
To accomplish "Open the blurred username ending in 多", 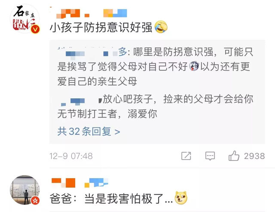I will [92, 52].
